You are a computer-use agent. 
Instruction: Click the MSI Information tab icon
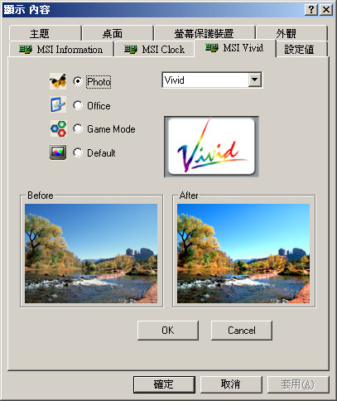pos(26,50)
